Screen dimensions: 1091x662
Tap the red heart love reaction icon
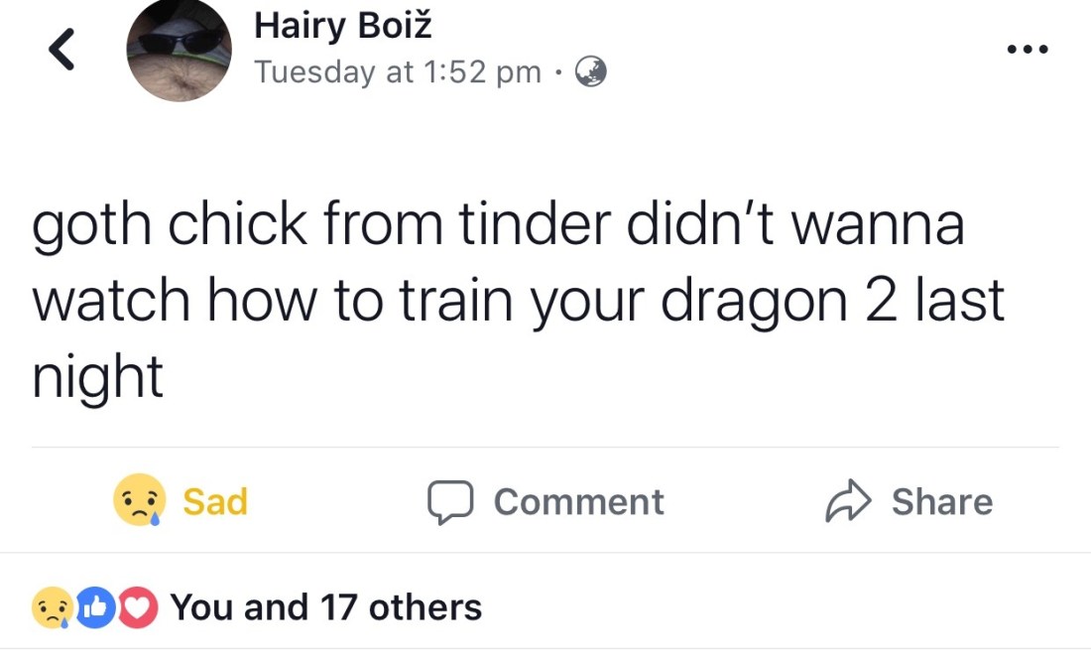coord(138,607)
